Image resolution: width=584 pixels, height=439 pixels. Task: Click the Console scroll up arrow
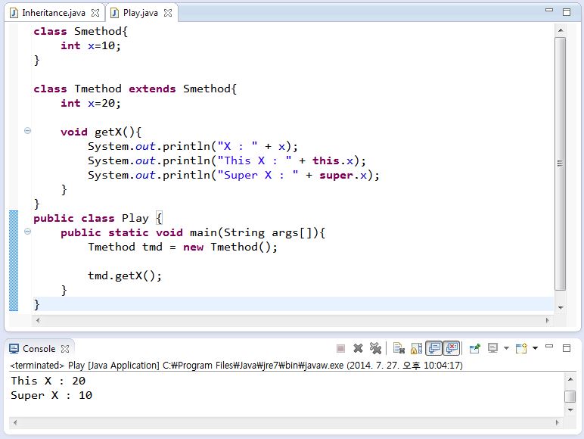570,379
